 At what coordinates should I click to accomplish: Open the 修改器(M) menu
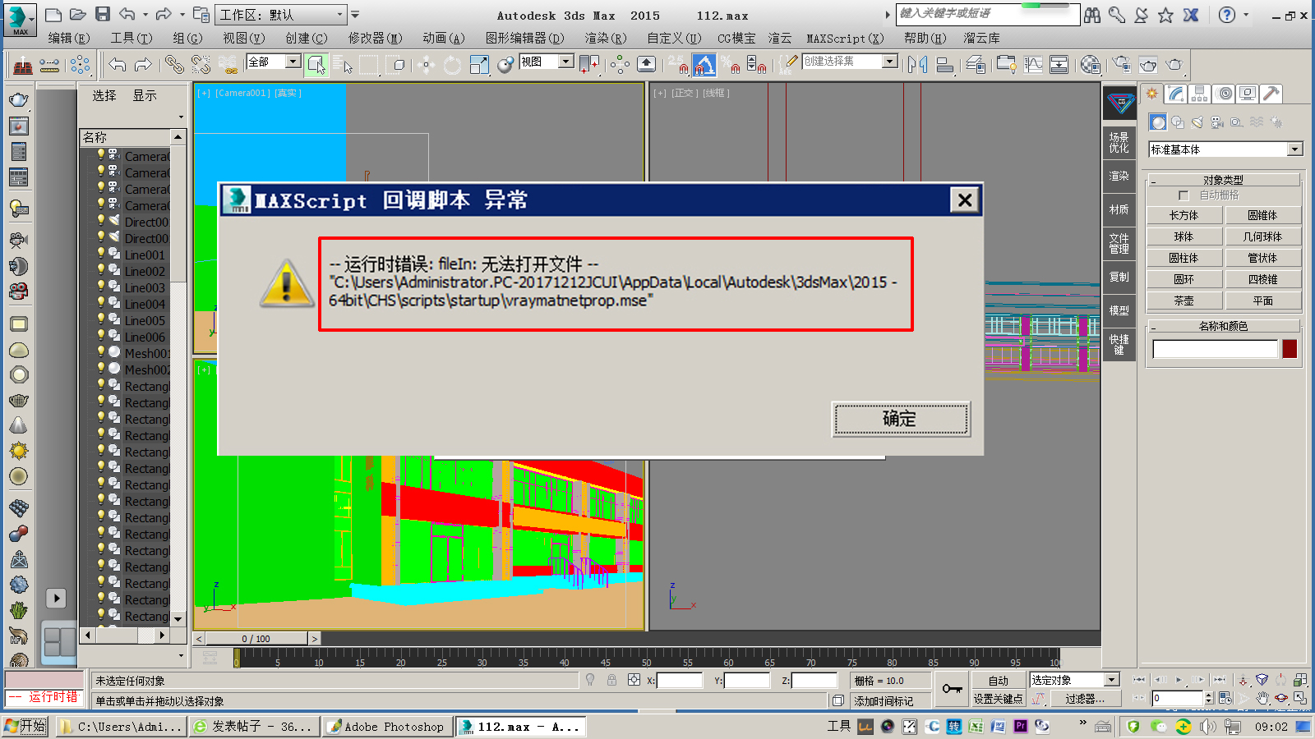(375, 39)
